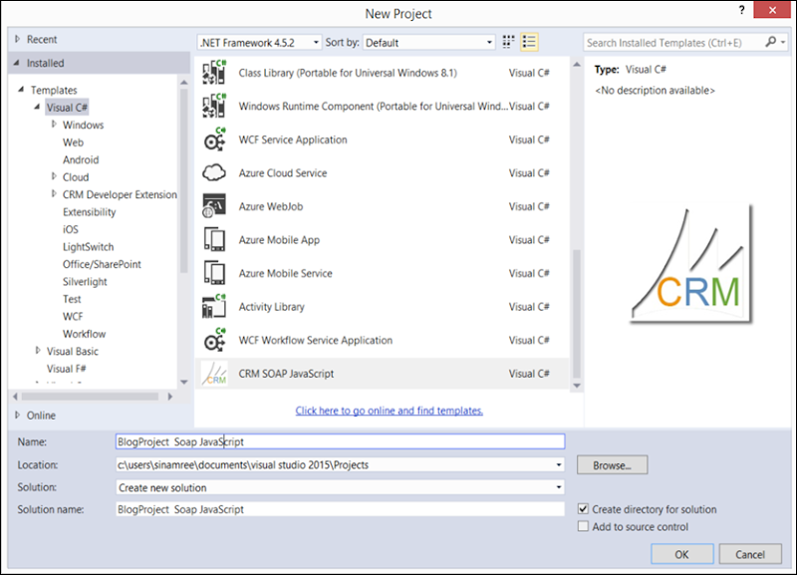
Task: Close the New Project dialog
Action: tap(772, 10)
